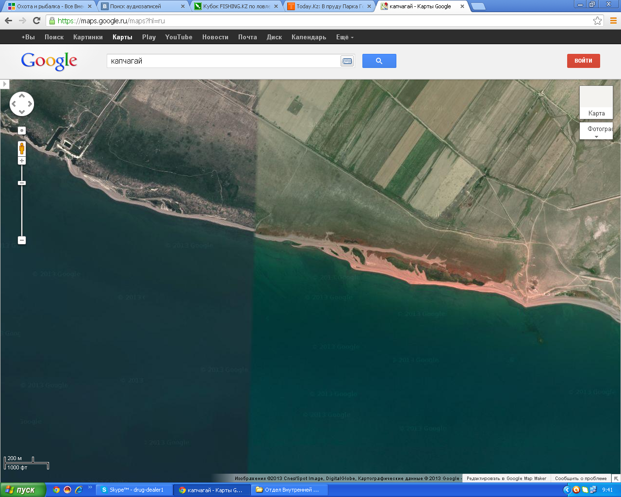Switch to the Карта map view
621x497 pixels.
(596, 103)
